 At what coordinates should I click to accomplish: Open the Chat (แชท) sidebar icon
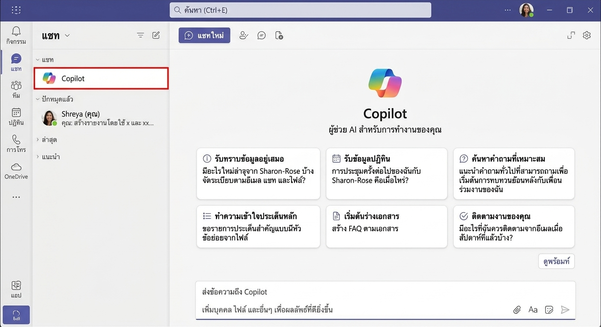click(x=16, y=62)
